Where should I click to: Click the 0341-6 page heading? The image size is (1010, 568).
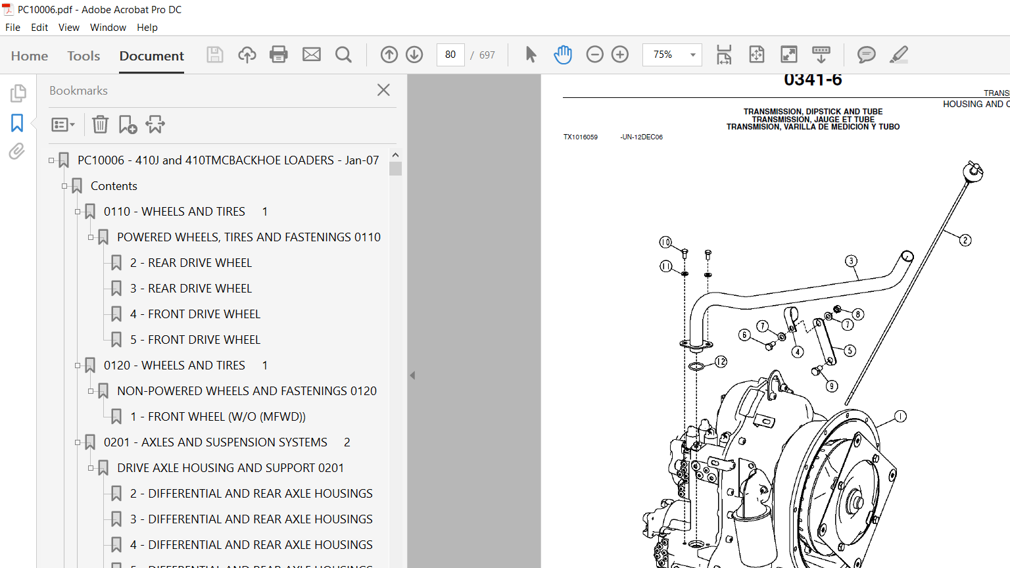813,80
